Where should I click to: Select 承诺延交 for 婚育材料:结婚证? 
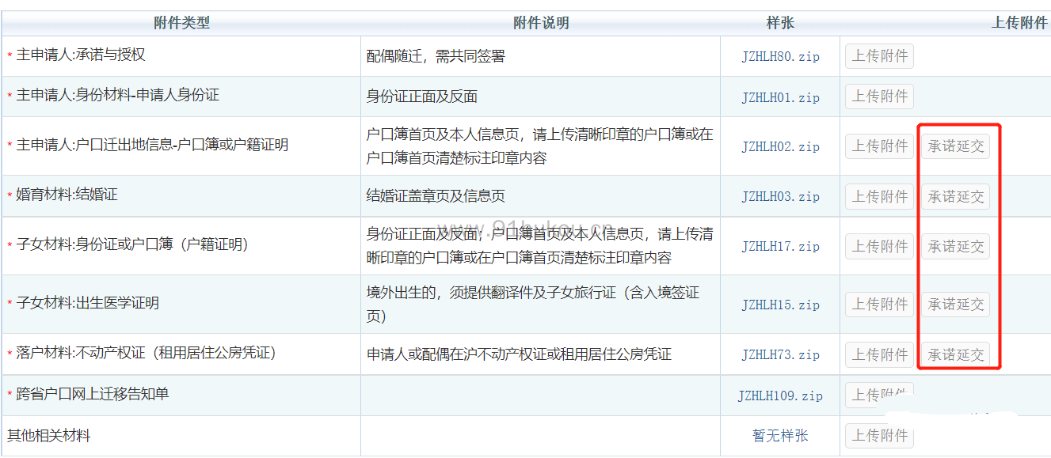(955, 196)
